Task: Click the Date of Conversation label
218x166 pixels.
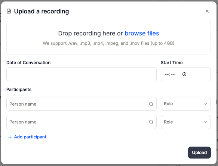Action: (28, 63)
